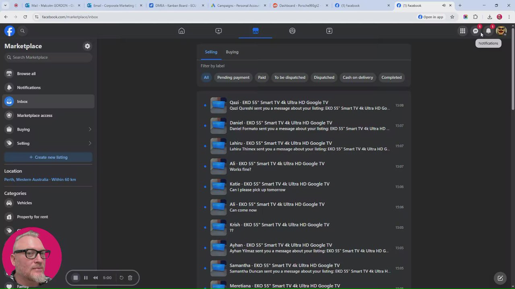Screen dimensions: 515x289
Task: Click the new message compose icon
Action: pos(500,278)
